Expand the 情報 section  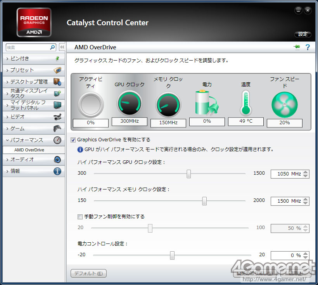tap(7, 171)
